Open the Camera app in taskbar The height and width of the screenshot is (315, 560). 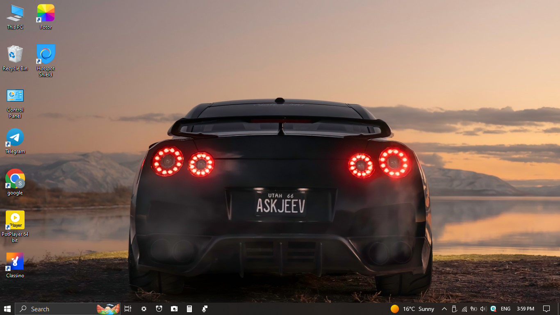(174, 309)
